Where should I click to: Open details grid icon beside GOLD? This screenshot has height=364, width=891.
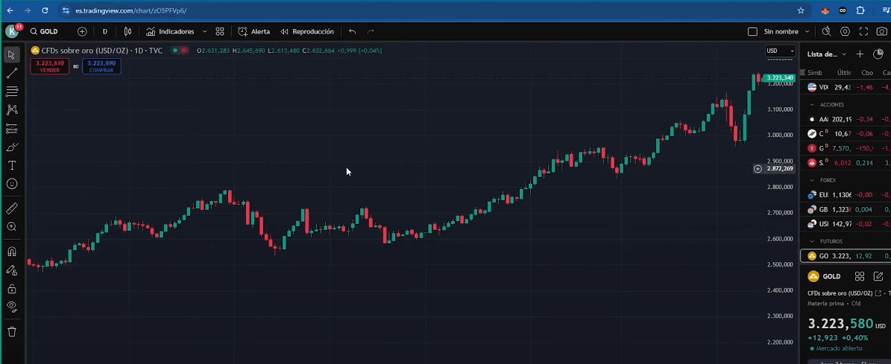pyautogui.click(x=860, y=277)
